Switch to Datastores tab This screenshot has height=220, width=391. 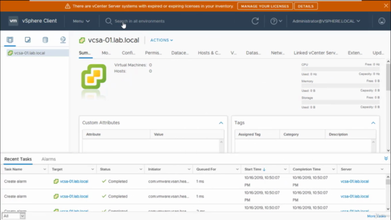click(x=254, y=53)
